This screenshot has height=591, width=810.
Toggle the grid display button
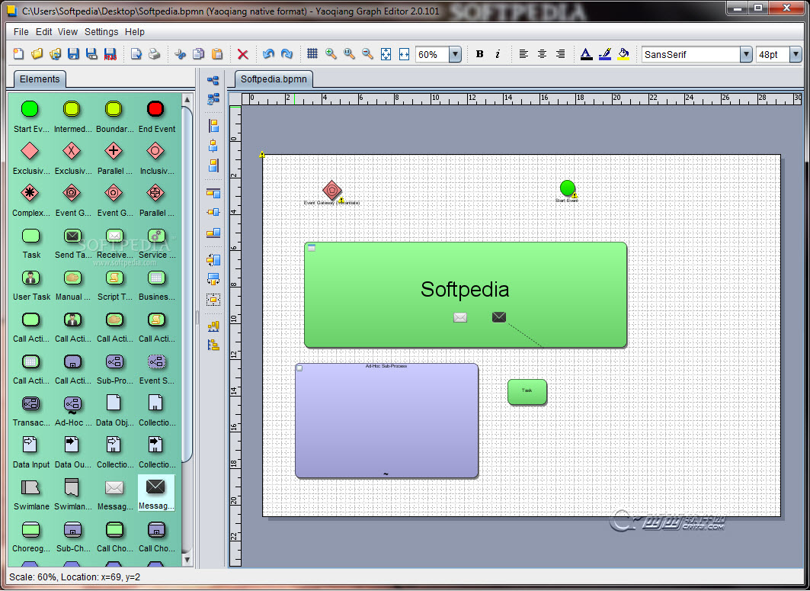tap(312, 54)
